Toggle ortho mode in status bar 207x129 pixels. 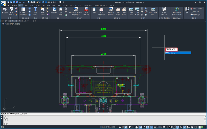(140, 127)
